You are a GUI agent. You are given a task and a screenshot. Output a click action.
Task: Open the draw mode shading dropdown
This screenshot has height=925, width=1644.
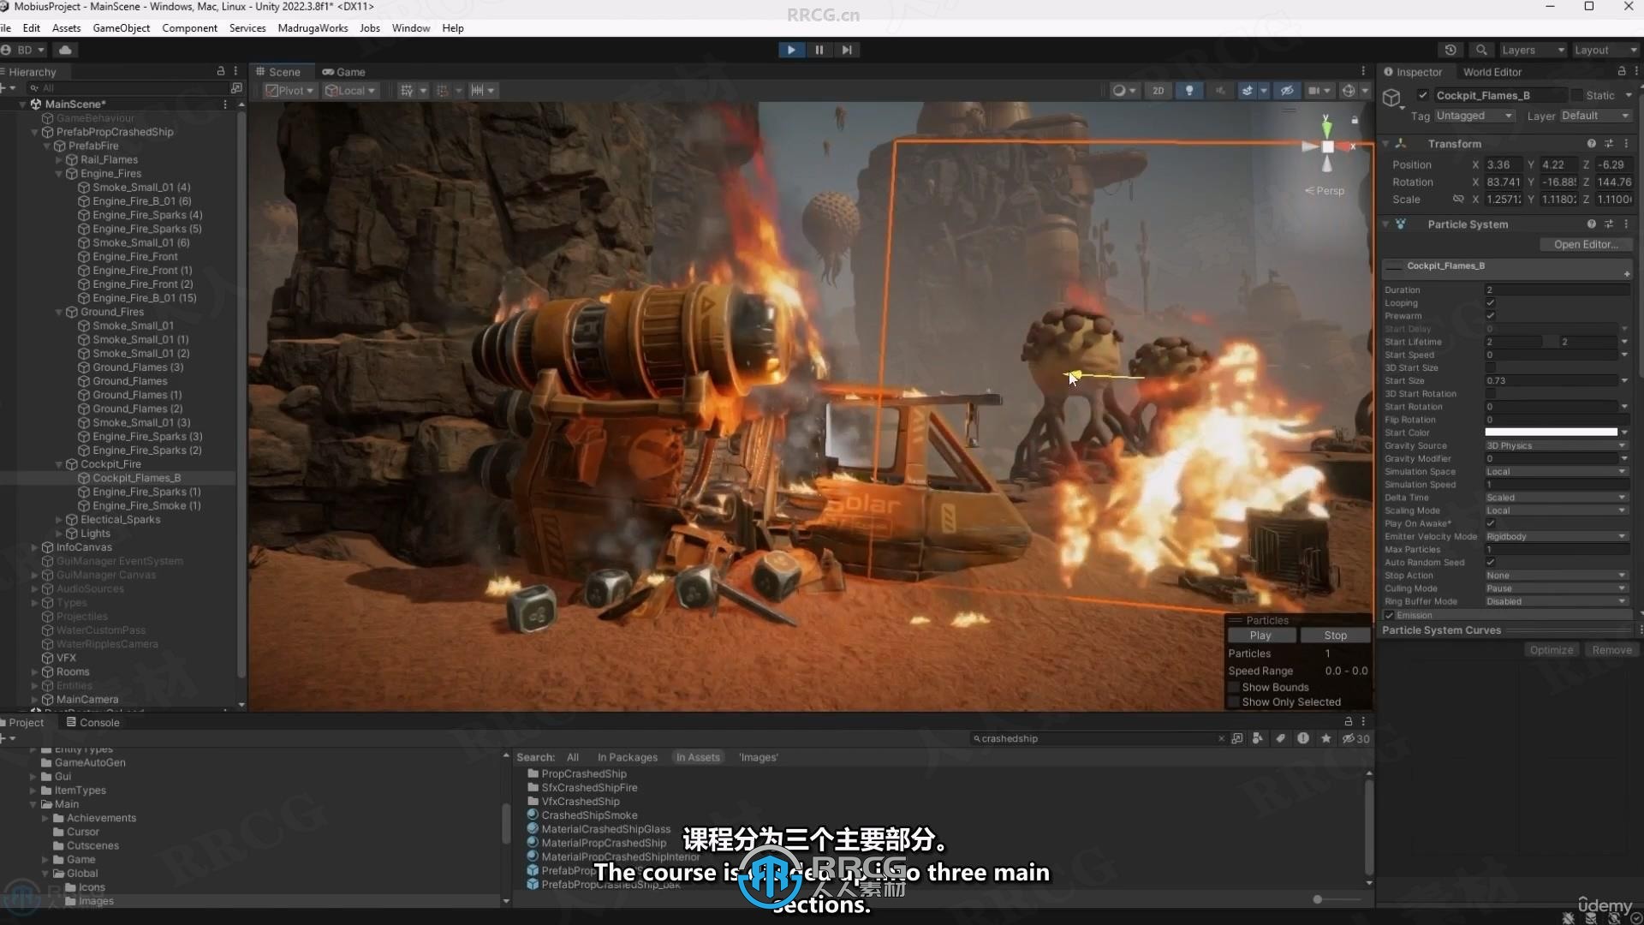click(1123, 91)
